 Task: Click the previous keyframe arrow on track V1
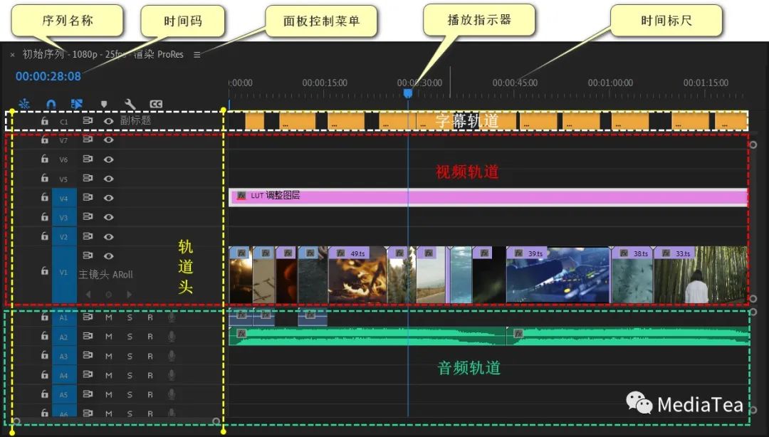[88, 294]
